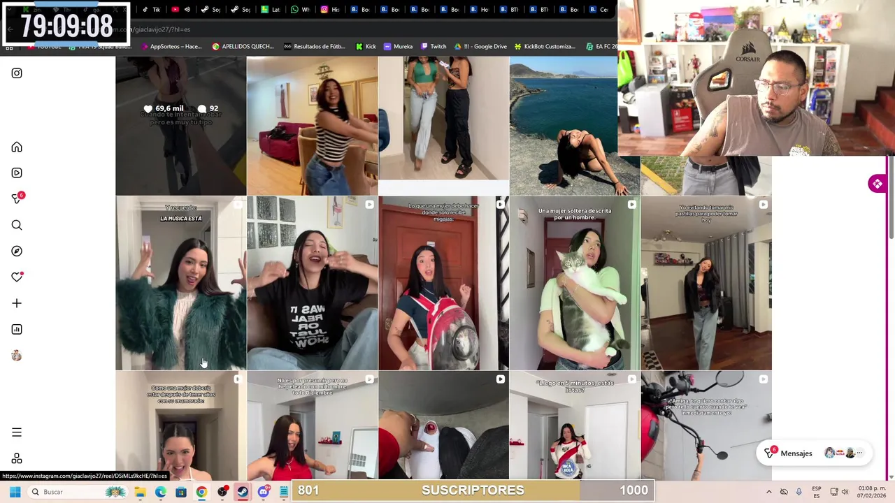Open File Explorer from the taskbar
Screen dimensions: 895x503
coord(140,493)
